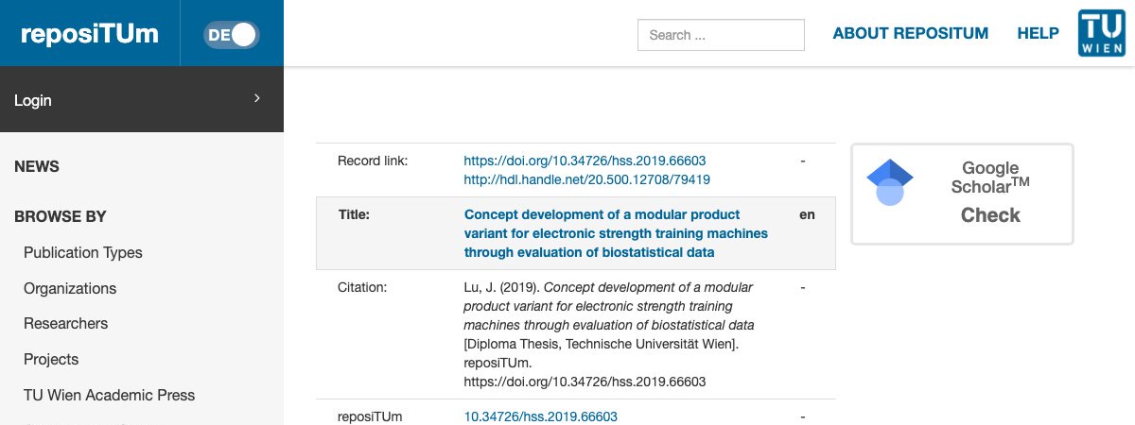Viewport: 1135px width, 425px height.
Task: Go to News in sidebar
Action: coord(37,166)
